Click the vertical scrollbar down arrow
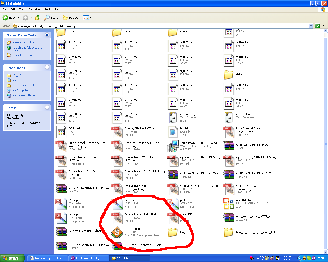Screen dimensions: 328x262 tap(326, 252)
